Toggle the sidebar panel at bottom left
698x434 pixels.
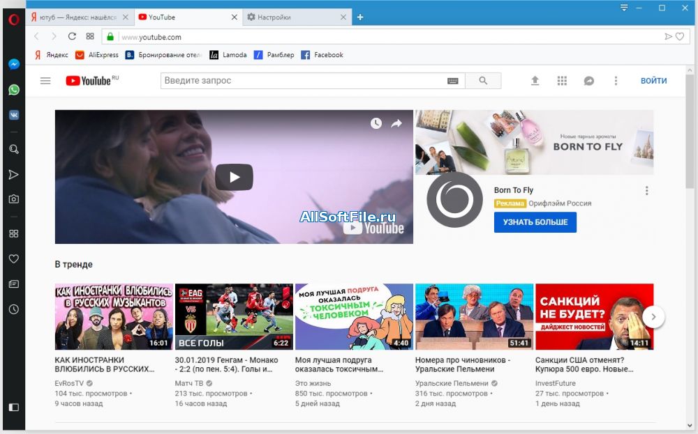coord(14,407)
